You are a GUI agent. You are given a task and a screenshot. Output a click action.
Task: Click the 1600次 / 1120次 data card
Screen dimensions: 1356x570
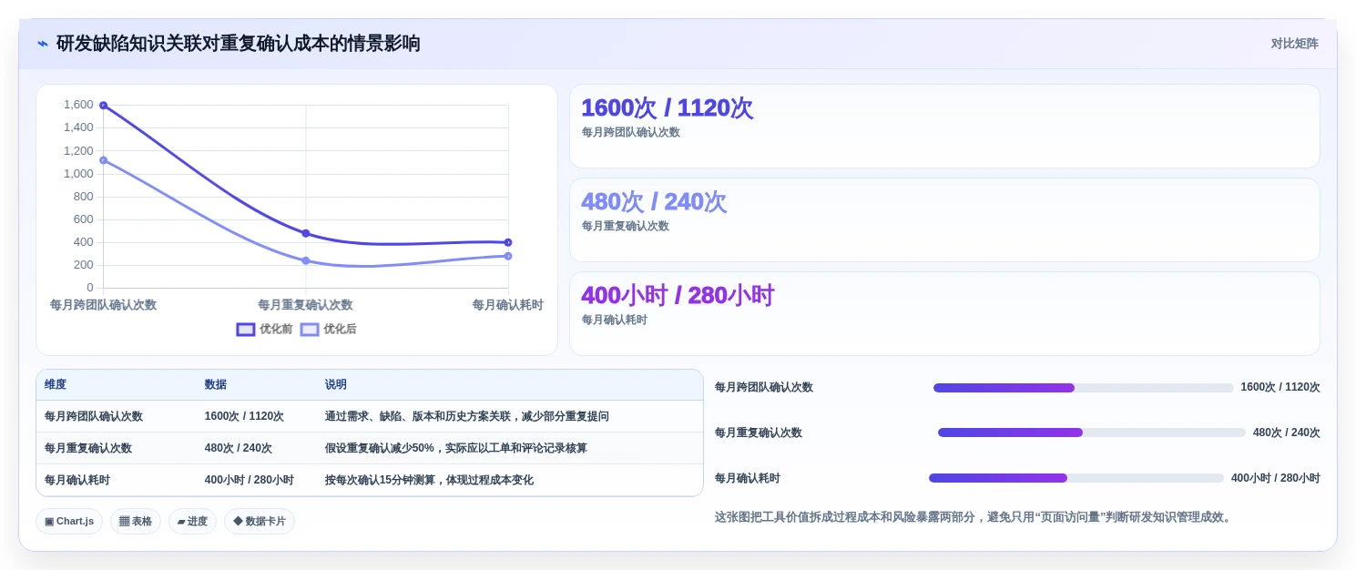pyautogui.click(x=944, y=127)
